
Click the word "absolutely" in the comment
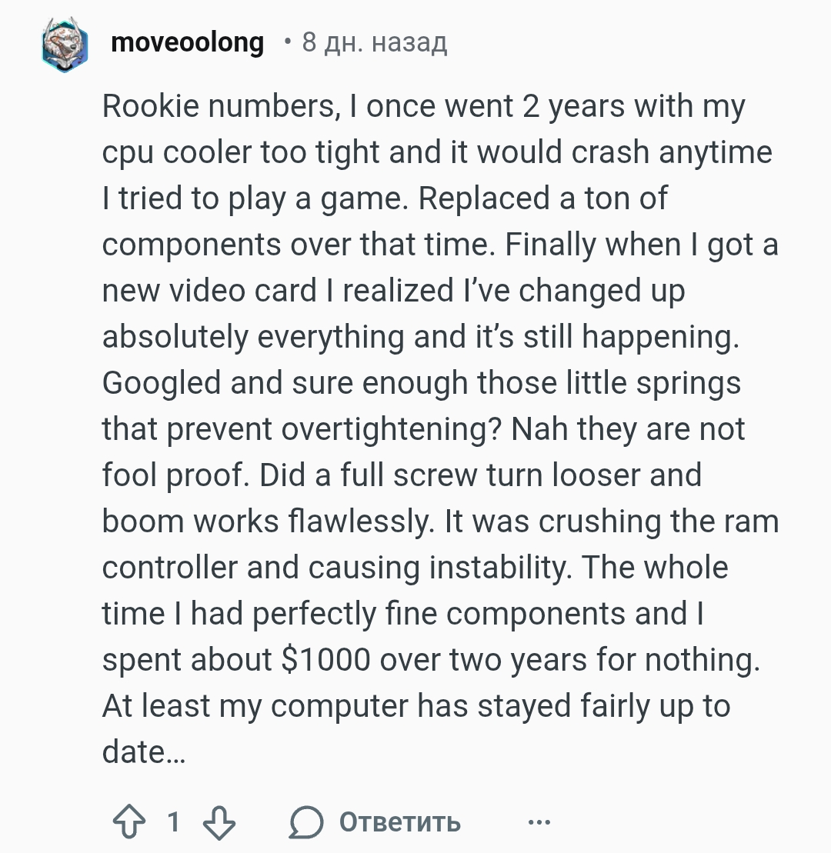(x=175, y=337)
